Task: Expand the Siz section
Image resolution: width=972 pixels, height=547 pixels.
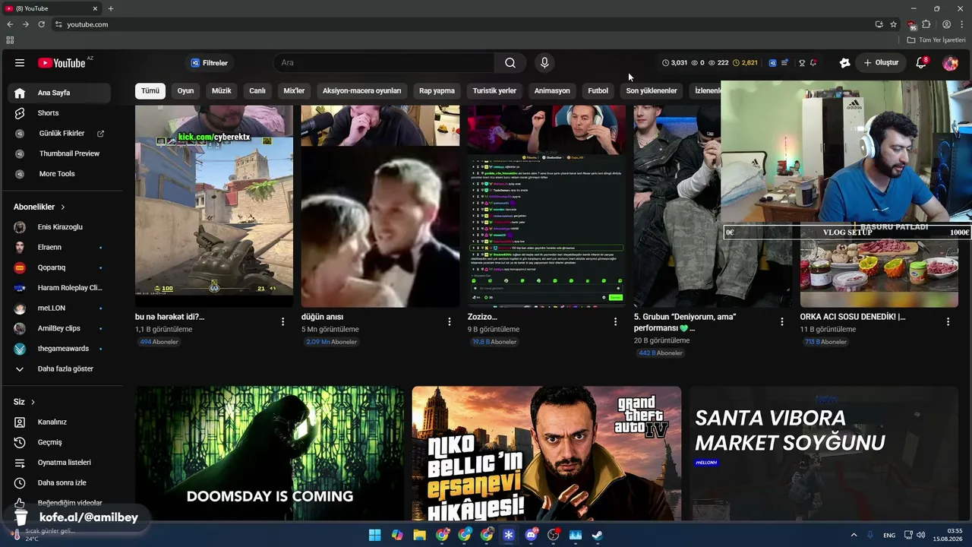Action: 24,401
